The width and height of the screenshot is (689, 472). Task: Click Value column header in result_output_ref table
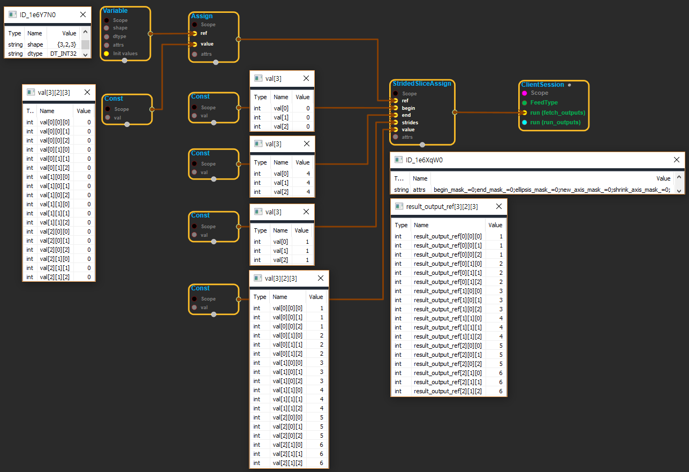495,225
